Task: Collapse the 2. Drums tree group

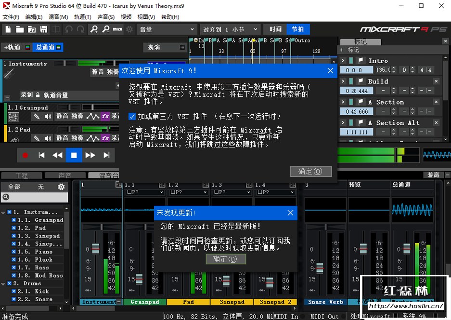Action: 3,284
